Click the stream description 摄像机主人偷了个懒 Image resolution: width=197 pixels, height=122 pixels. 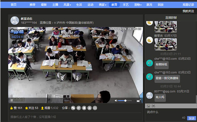click(33, 117)
